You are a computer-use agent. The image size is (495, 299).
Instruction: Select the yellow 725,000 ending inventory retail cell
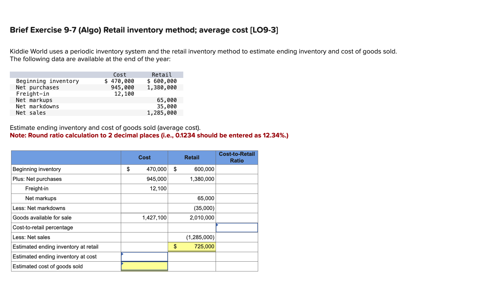coord(192,247)
